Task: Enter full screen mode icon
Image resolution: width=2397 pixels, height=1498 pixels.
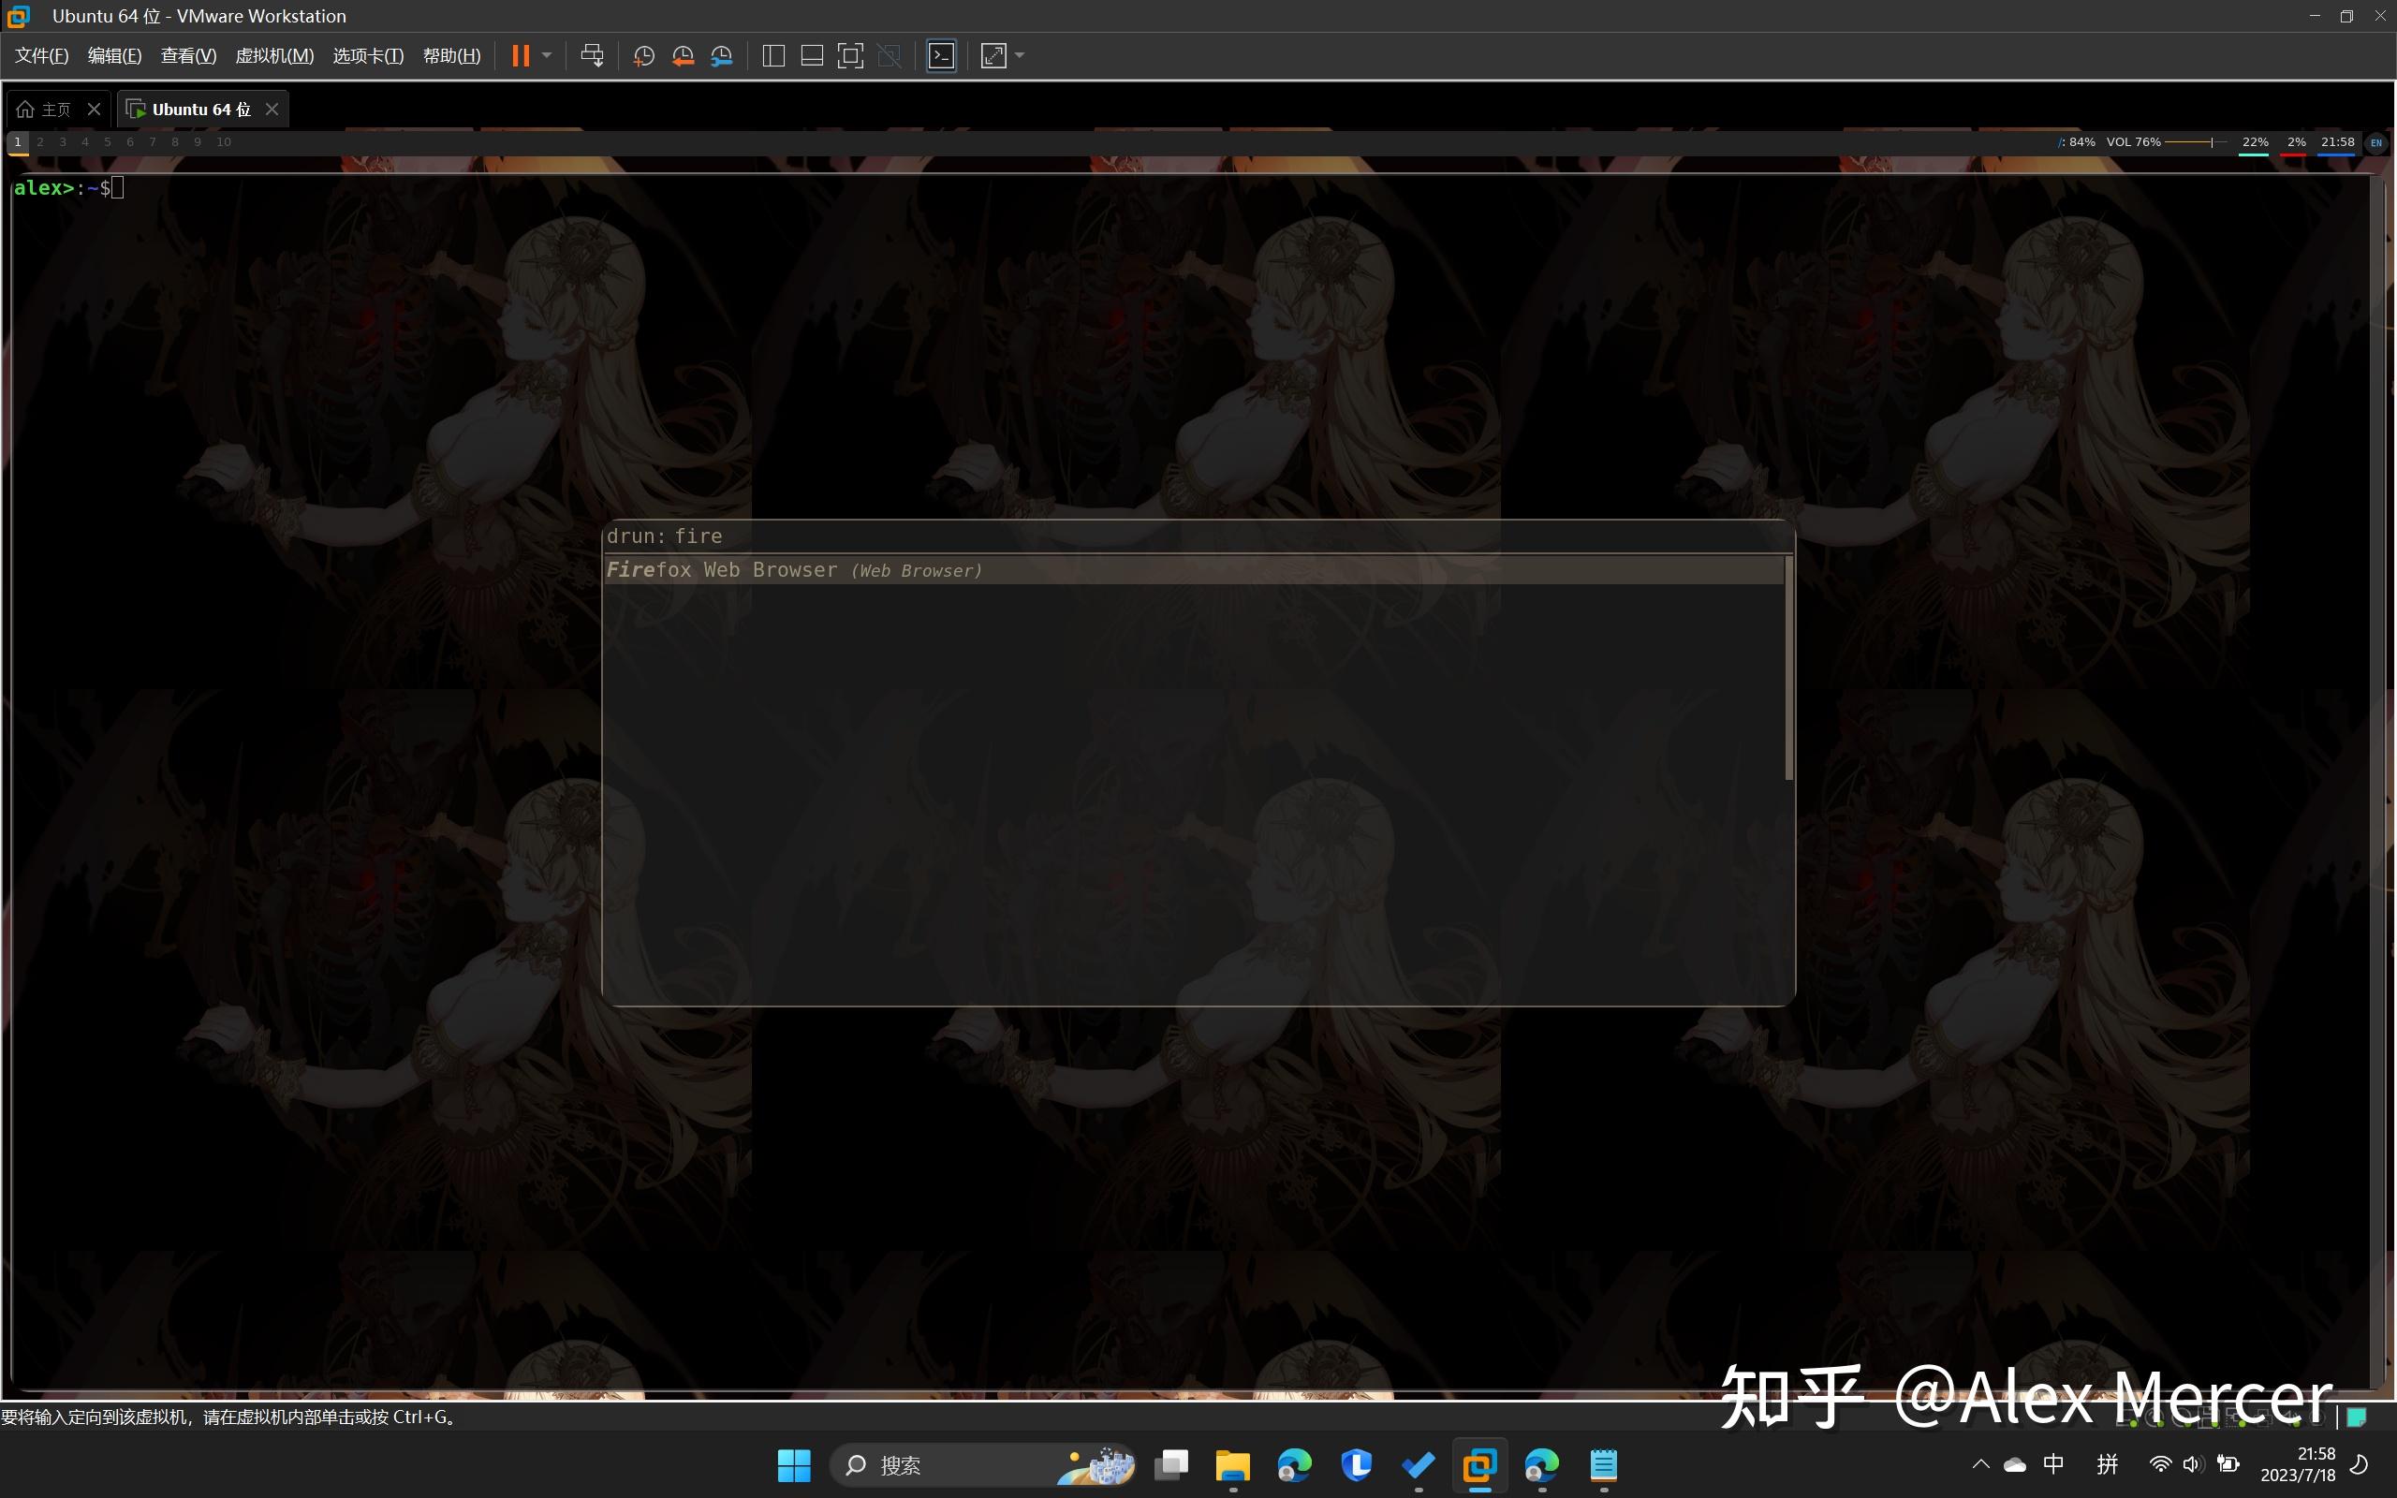Action: (851, 55)
